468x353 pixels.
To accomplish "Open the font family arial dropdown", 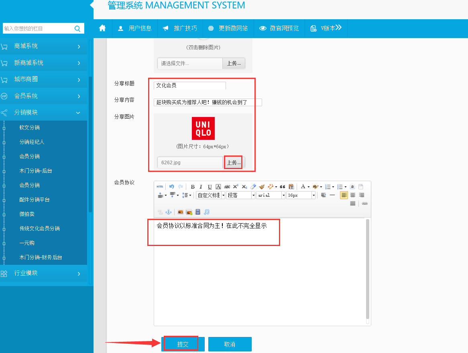I will point(271,195).
